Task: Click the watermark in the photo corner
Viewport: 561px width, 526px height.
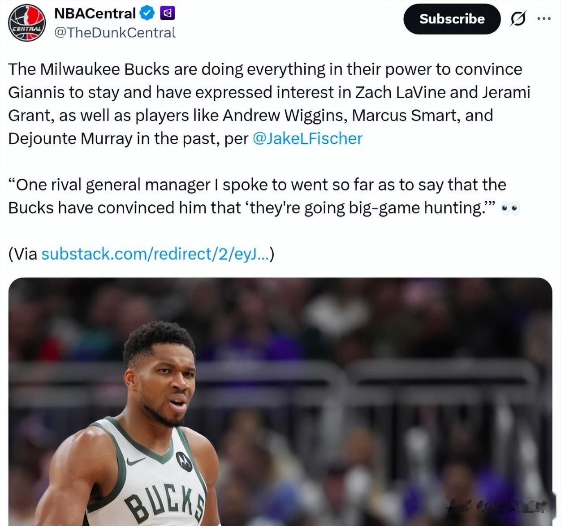Action: (497, 506)
